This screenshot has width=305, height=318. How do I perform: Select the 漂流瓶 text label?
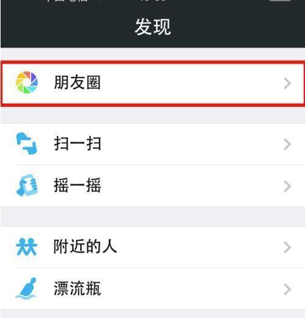(x=77, y=288)
